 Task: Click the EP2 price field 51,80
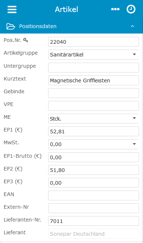click(x=93, y=170)
